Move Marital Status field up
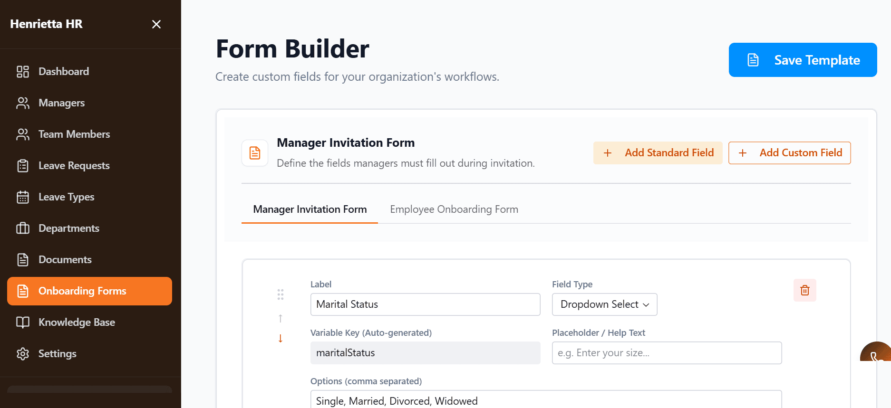This screenshot has width=891, height=408. pyautogui.click(x=281, y=318)
